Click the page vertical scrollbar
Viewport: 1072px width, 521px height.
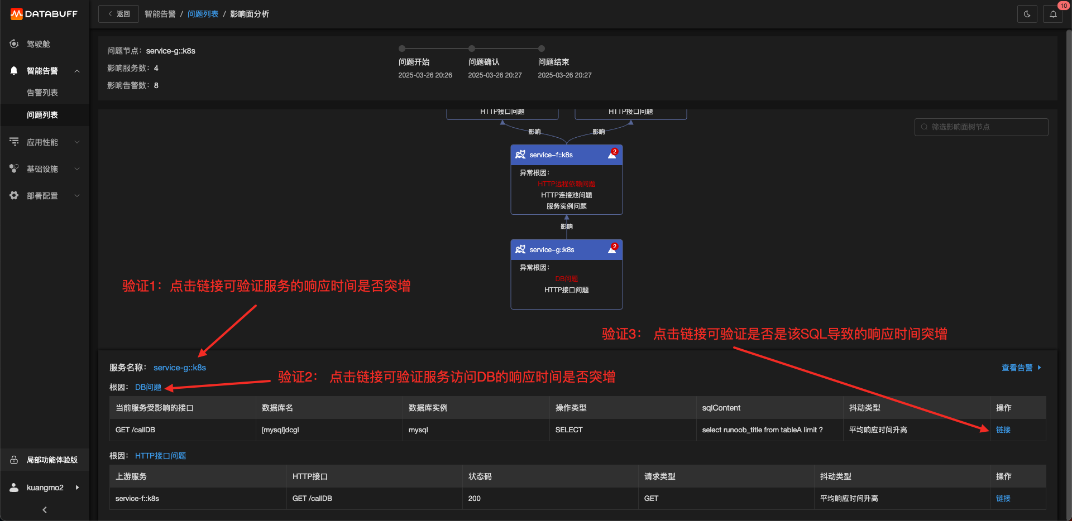click(1069, 273)
